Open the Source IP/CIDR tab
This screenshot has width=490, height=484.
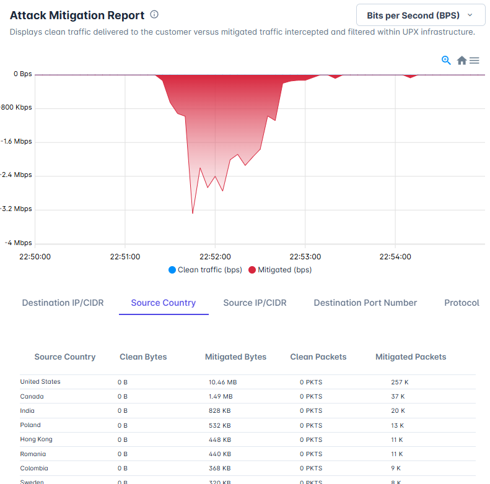pos(255,303)
